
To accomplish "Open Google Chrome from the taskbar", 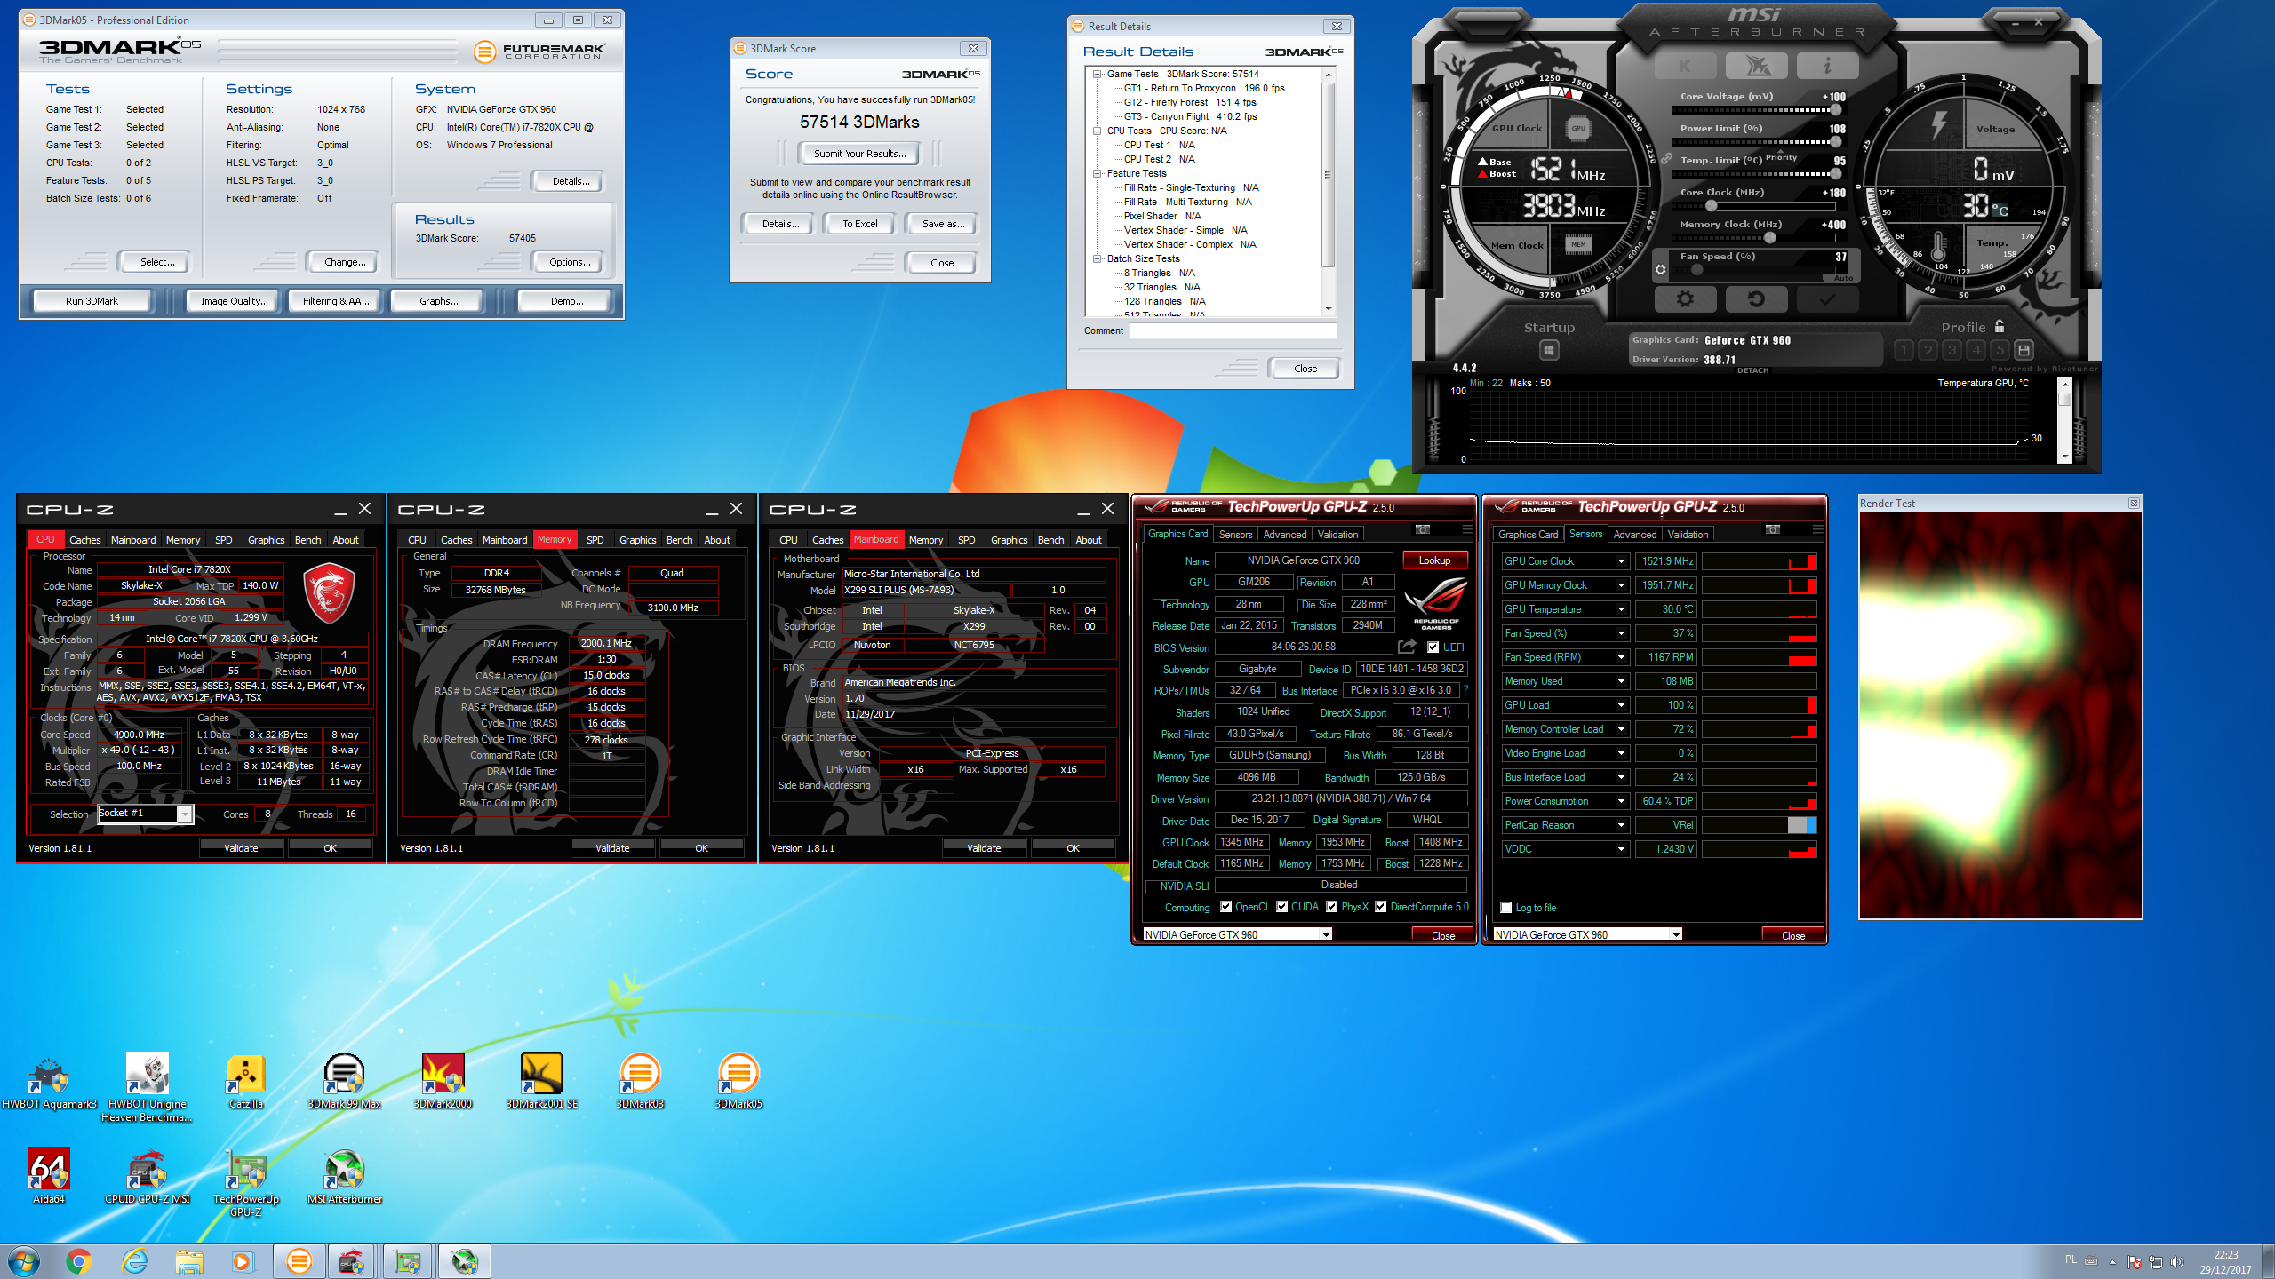I will (x=79, y=1261).
